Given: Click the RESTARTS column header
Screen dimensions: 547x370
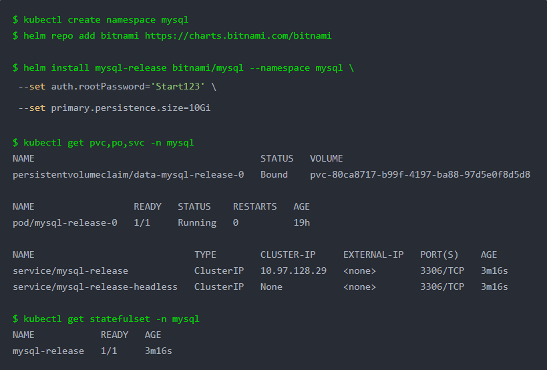Looking at the screenshot, I should (254, 207).
